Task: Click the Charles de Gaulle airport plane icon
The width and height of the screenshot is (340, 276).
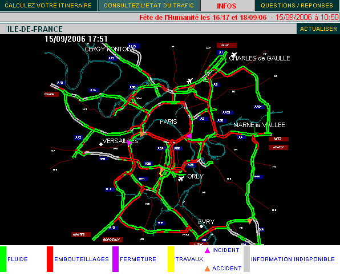Action: tap(234, 55)
